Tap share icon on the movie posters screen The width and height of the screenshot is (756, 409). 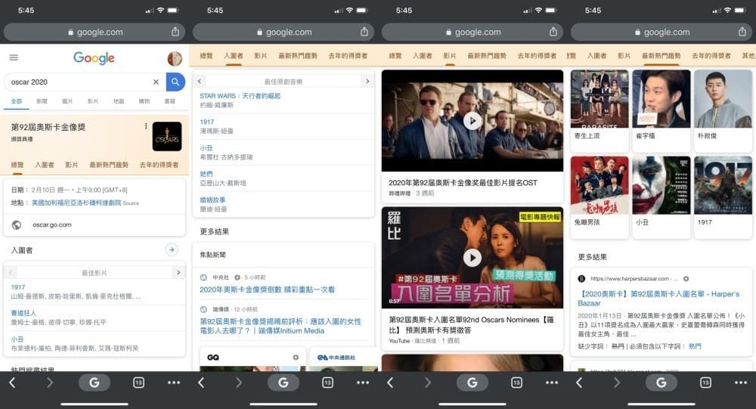[742, 32]
